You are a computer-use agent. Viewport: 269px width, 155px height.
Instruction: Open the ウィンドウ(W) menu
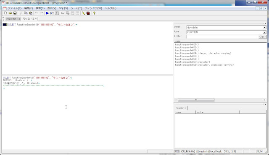(x=93, y=8)
